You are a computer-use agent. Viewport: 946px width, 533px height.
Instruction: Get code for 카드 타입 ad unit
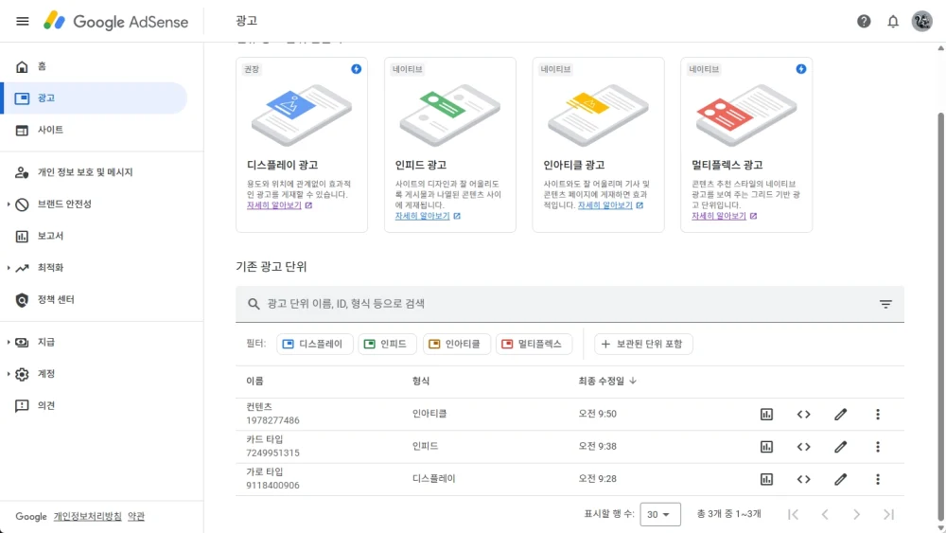(804, 447)
